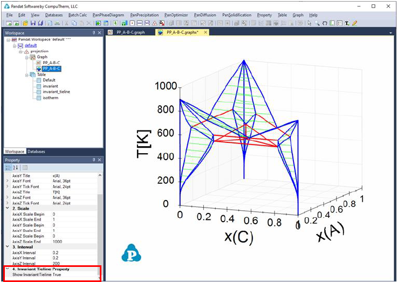Click the red triangle Liquidus Projection icon
397x282 pixels.
tap(154, 23)
